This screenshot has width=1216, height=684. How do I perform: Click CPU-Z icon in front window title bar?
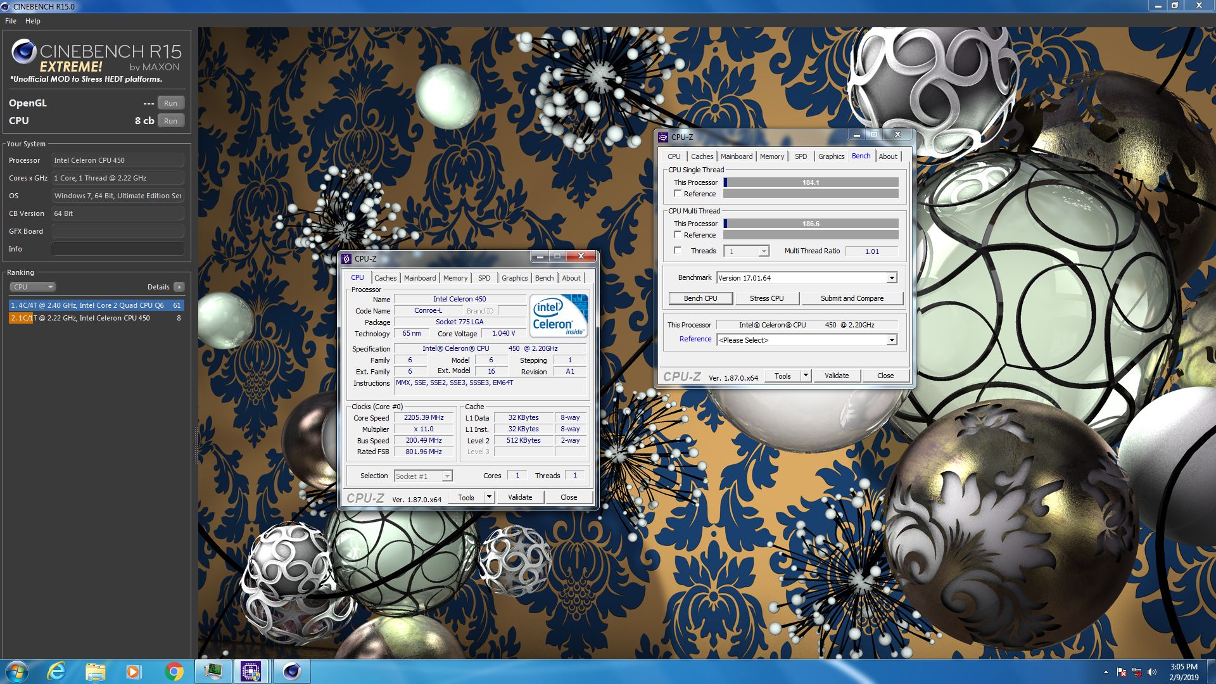pyautogui.click(x=346, y=258)
